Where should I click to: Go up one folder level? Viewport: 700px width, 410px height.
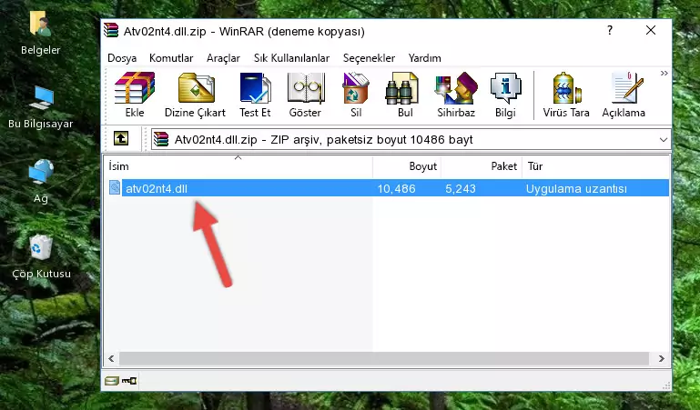click(x=121, y=138)
